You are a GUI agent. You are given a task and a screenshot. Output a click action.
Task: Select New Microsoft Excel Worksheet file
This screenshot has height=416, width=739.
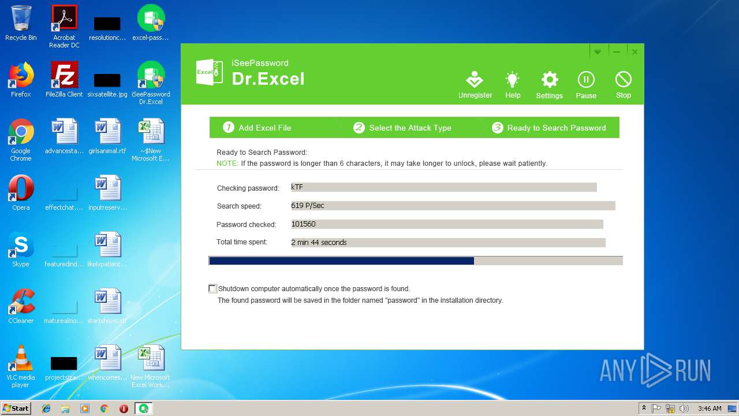151,366
